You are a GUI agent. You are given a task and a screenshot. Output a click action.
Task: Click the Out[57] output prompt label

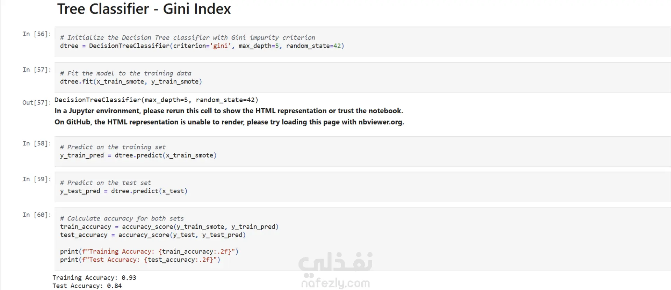click(x=37, y=102)
